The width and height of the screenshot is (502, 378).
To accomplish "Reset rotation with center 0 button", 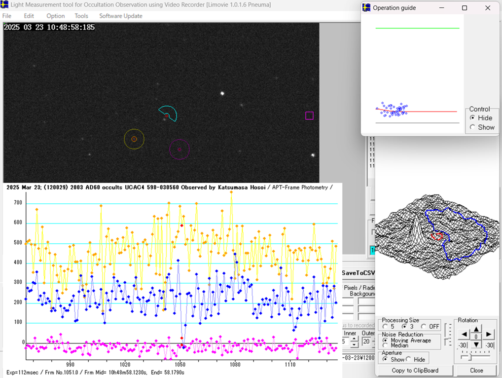I will coord(476,337).
